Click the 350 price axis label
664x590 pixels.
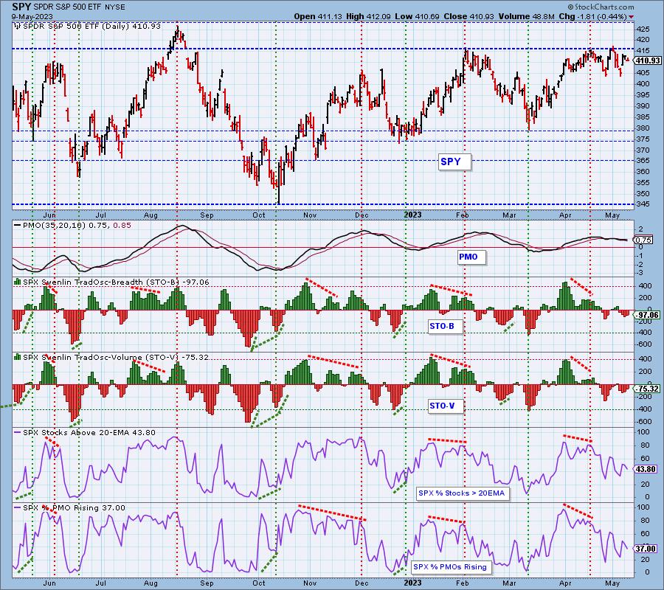tap(643, 193)
